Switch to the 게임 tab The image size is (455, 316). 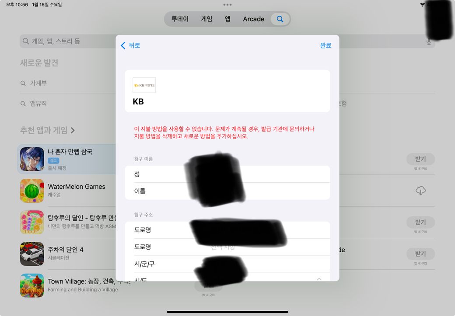[x=206, y=19]
